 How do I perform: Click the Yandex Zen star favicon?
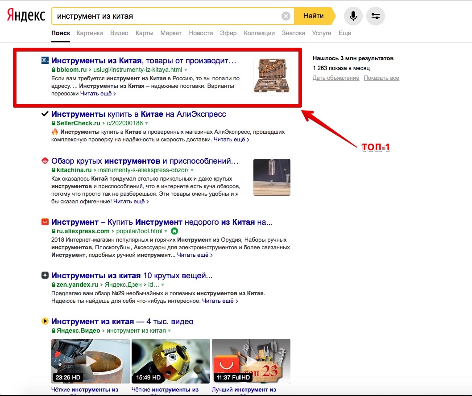45,275
